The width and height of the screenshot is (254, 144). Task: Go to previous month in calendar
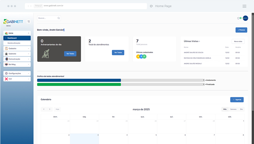(x=44, y=109)
